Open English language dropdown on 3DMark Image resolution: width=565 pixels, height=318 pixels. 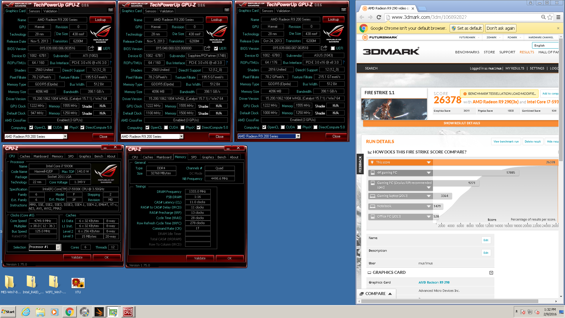(x=545, y=45)
